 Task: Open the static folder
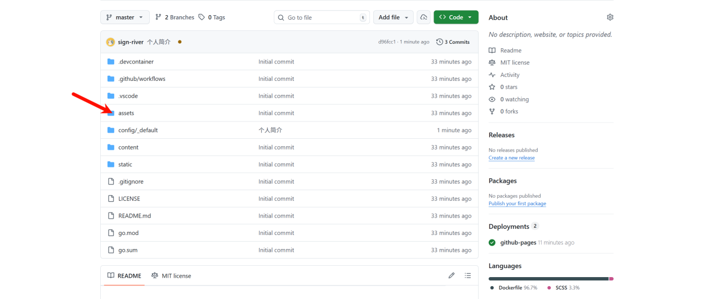tap(125, 165)
